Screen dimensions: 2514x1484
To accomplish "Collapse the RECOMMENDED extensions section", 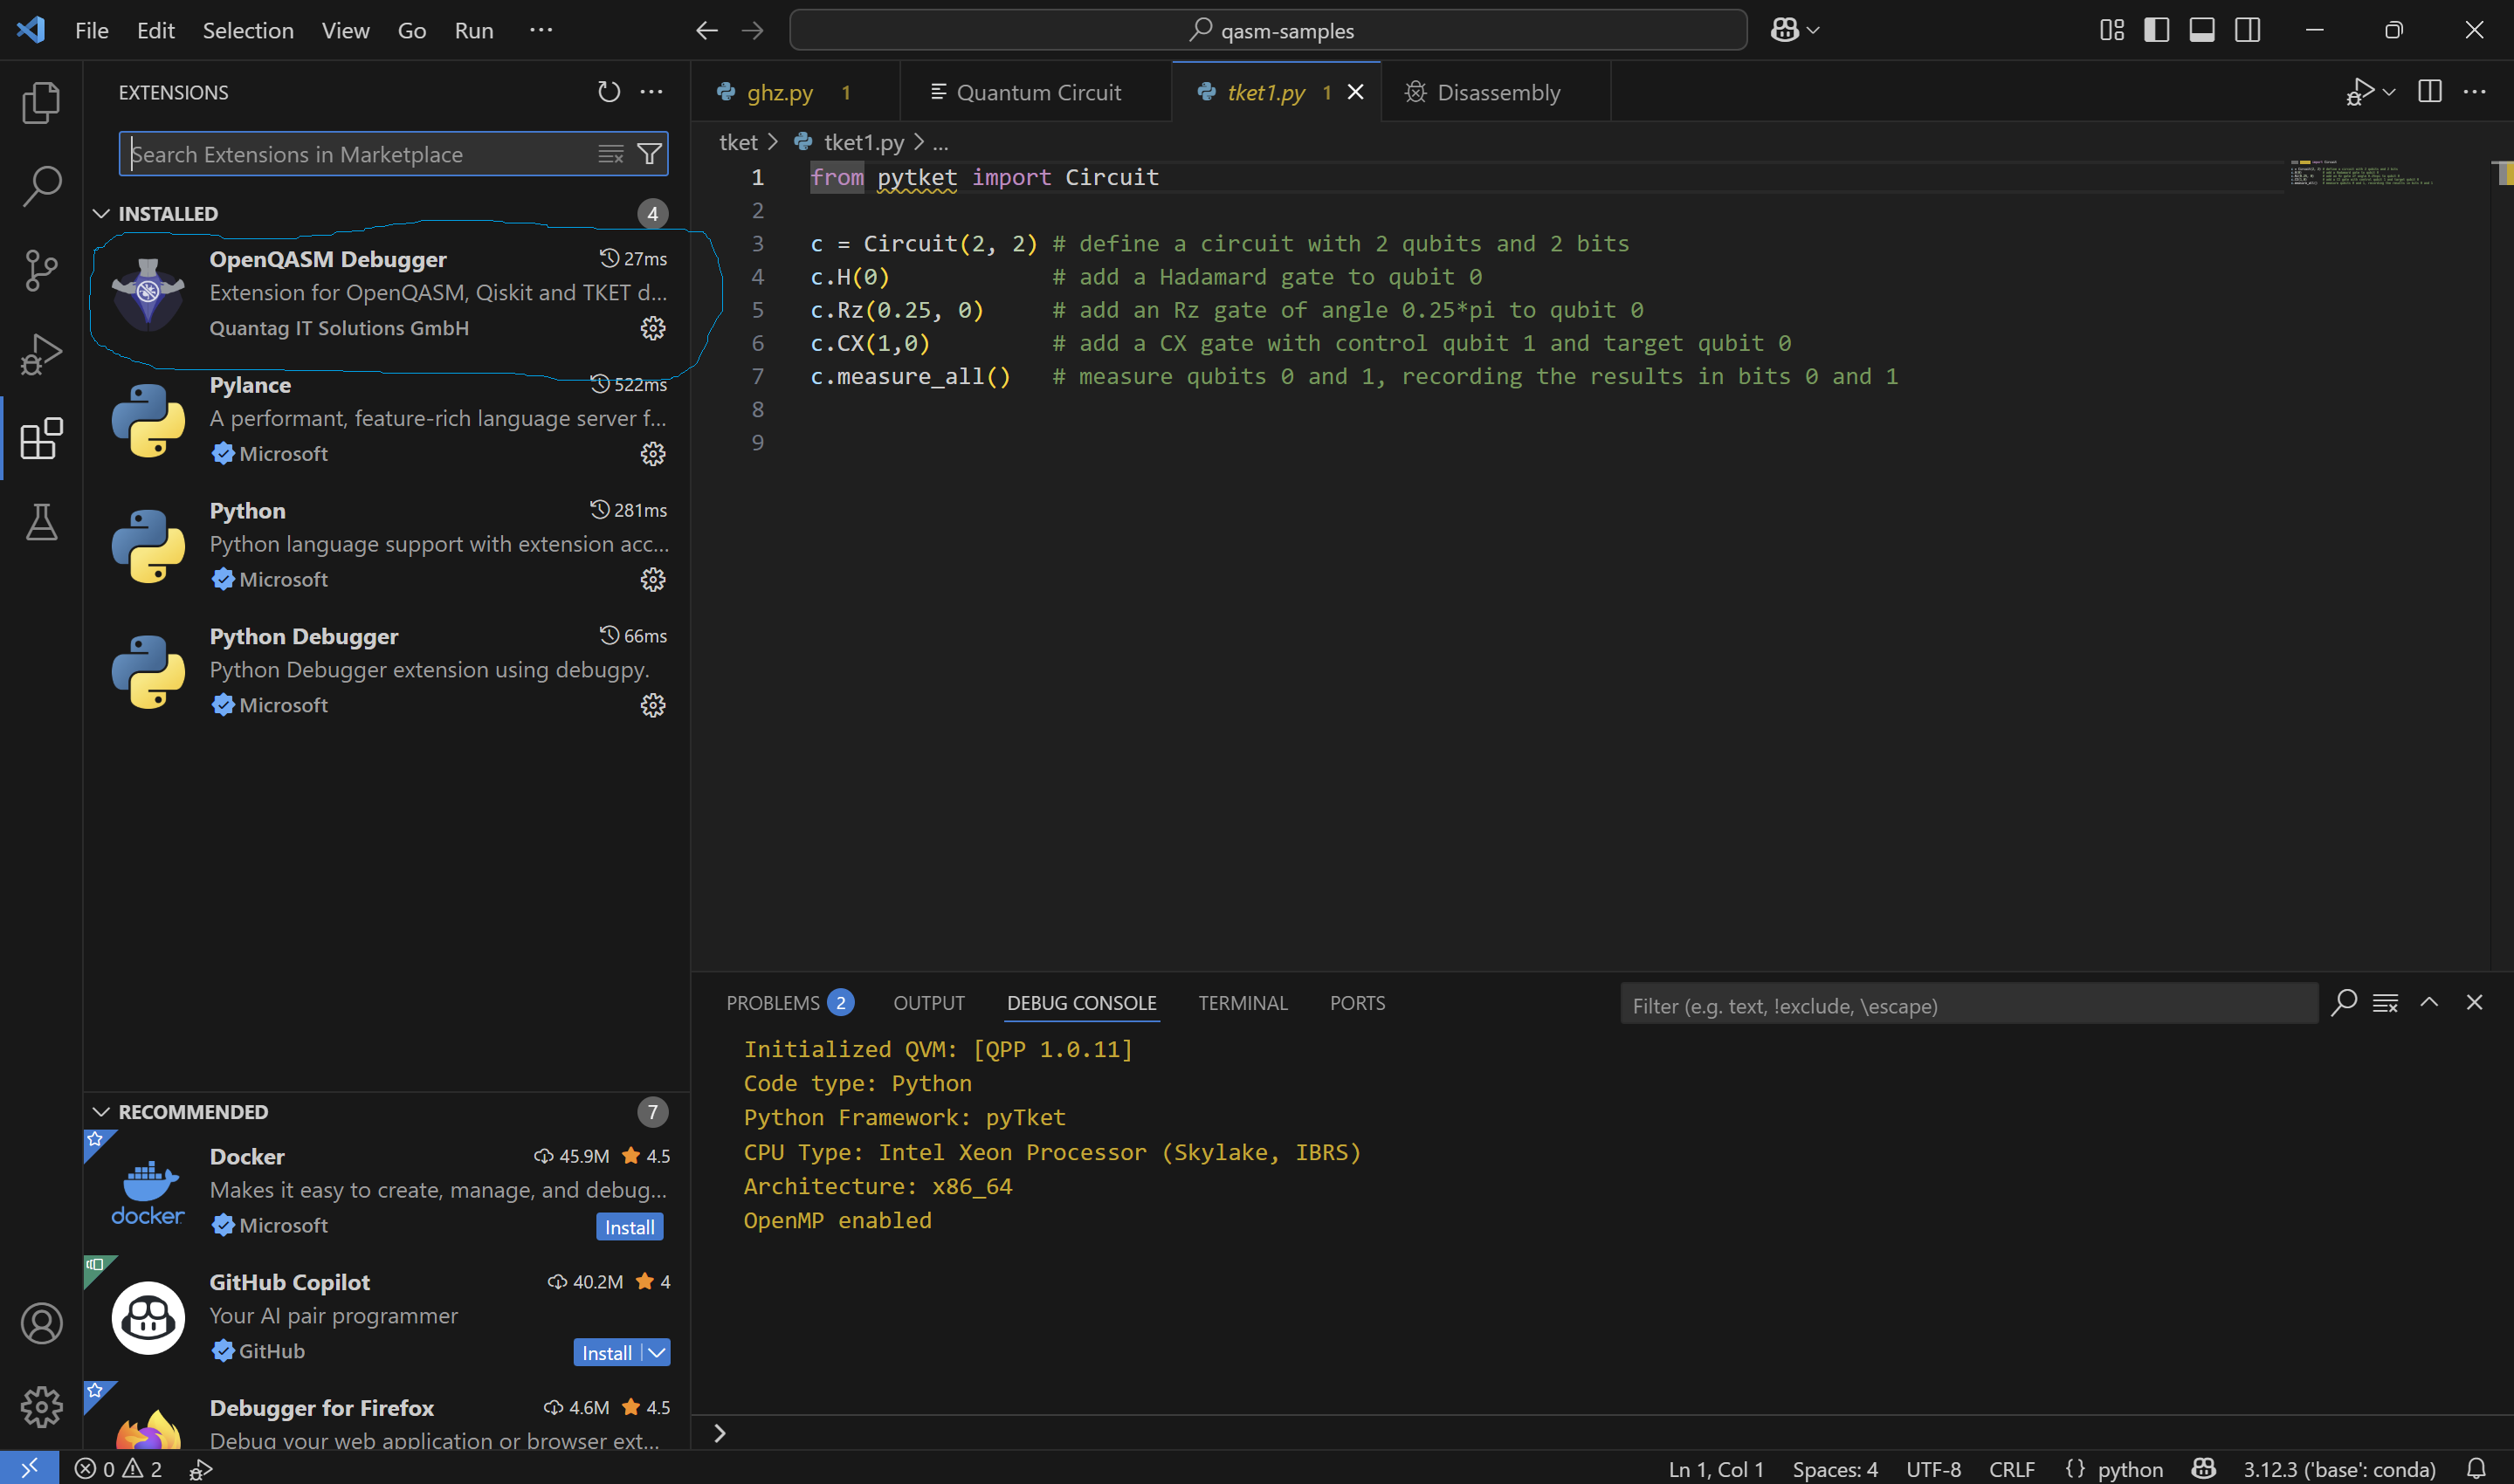I will pos(101,1112).
